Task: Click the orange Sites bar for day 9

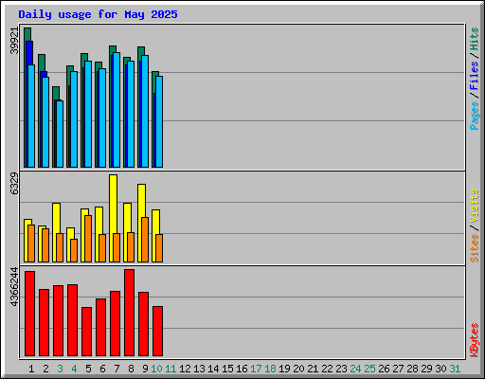Action: click(x=145, y=240)
